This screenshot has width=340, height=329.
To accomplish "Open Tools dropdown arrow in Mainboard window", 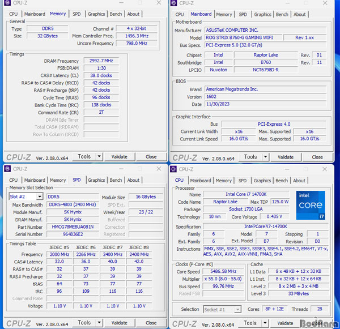I will (265, 157).
